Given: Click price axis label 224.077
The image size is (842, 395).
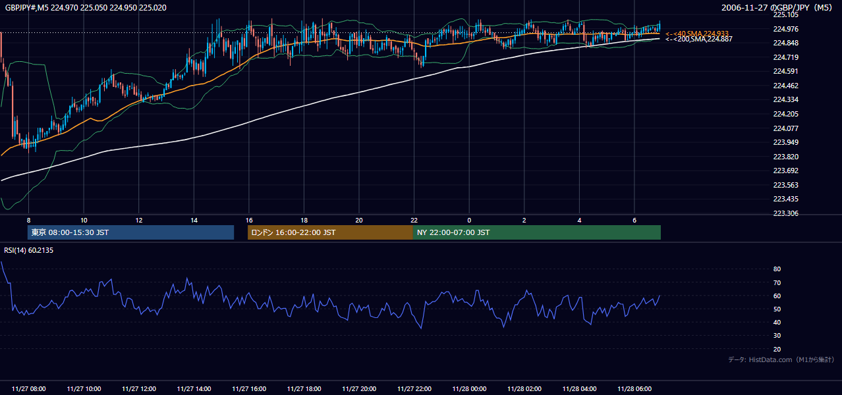Looking at the screenshot, I should [x=785, y=128].
